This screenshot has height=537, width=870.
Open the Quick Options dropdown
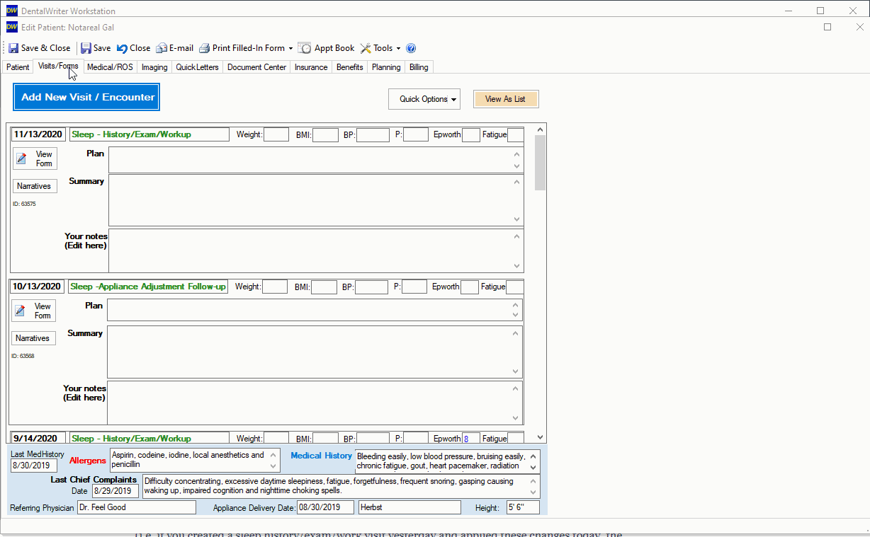click(x=424, y=99)
